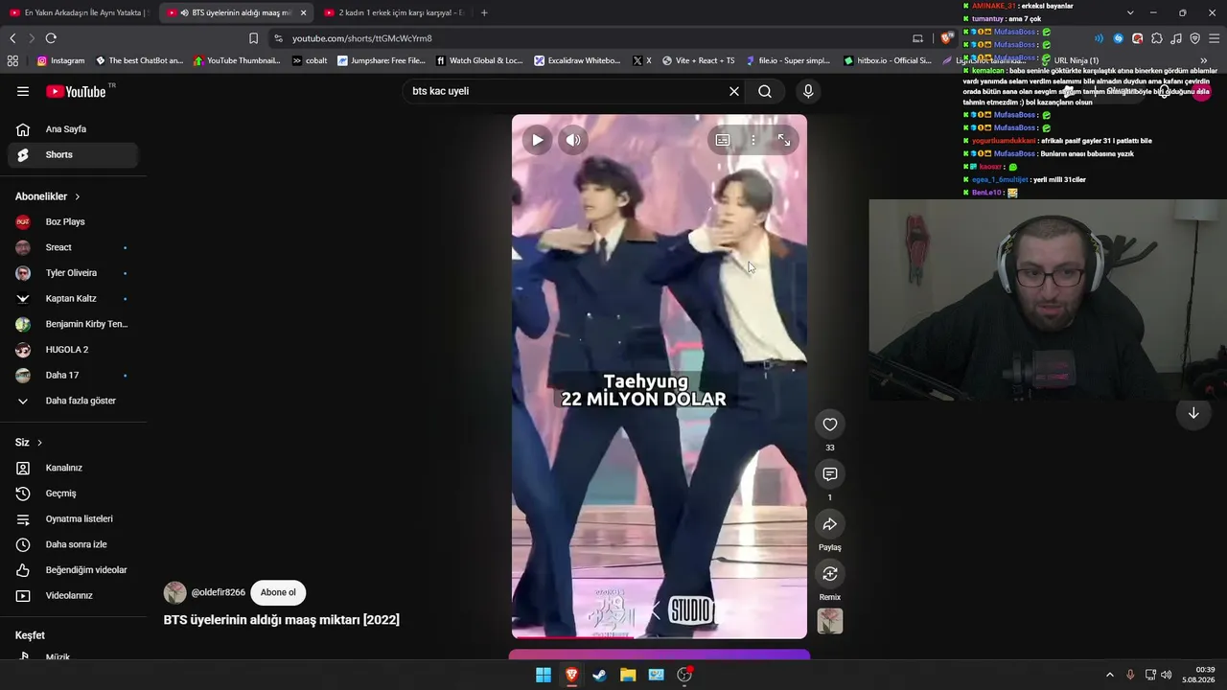Viewport: 1227px width, 690px height.
Task: Open the Daha 17 subscriptions entry
Action: [x=73, y=375]
